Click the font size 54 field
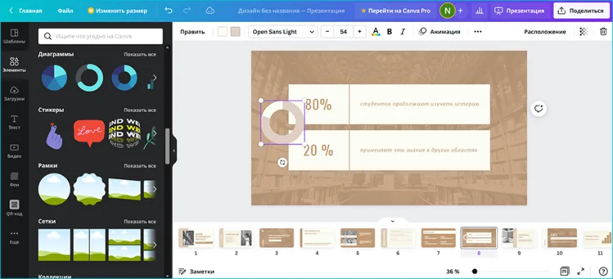The height and width of the screenshot is (279, 613). 343,32
